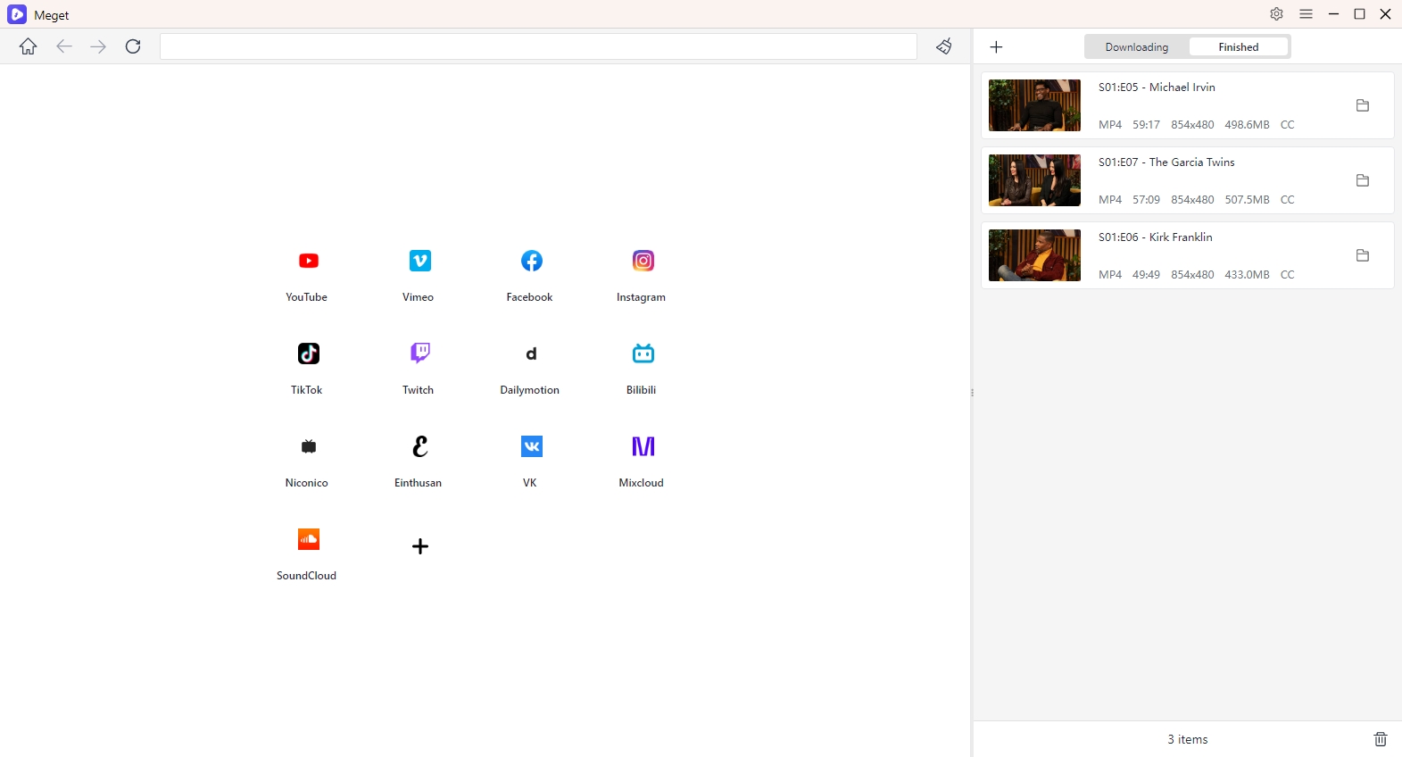Click the '3 items' status text
The image size is (1402, 757).
point(1187,739)
